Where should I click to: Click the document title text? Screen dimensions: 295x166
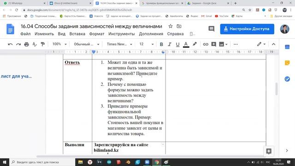91,26
